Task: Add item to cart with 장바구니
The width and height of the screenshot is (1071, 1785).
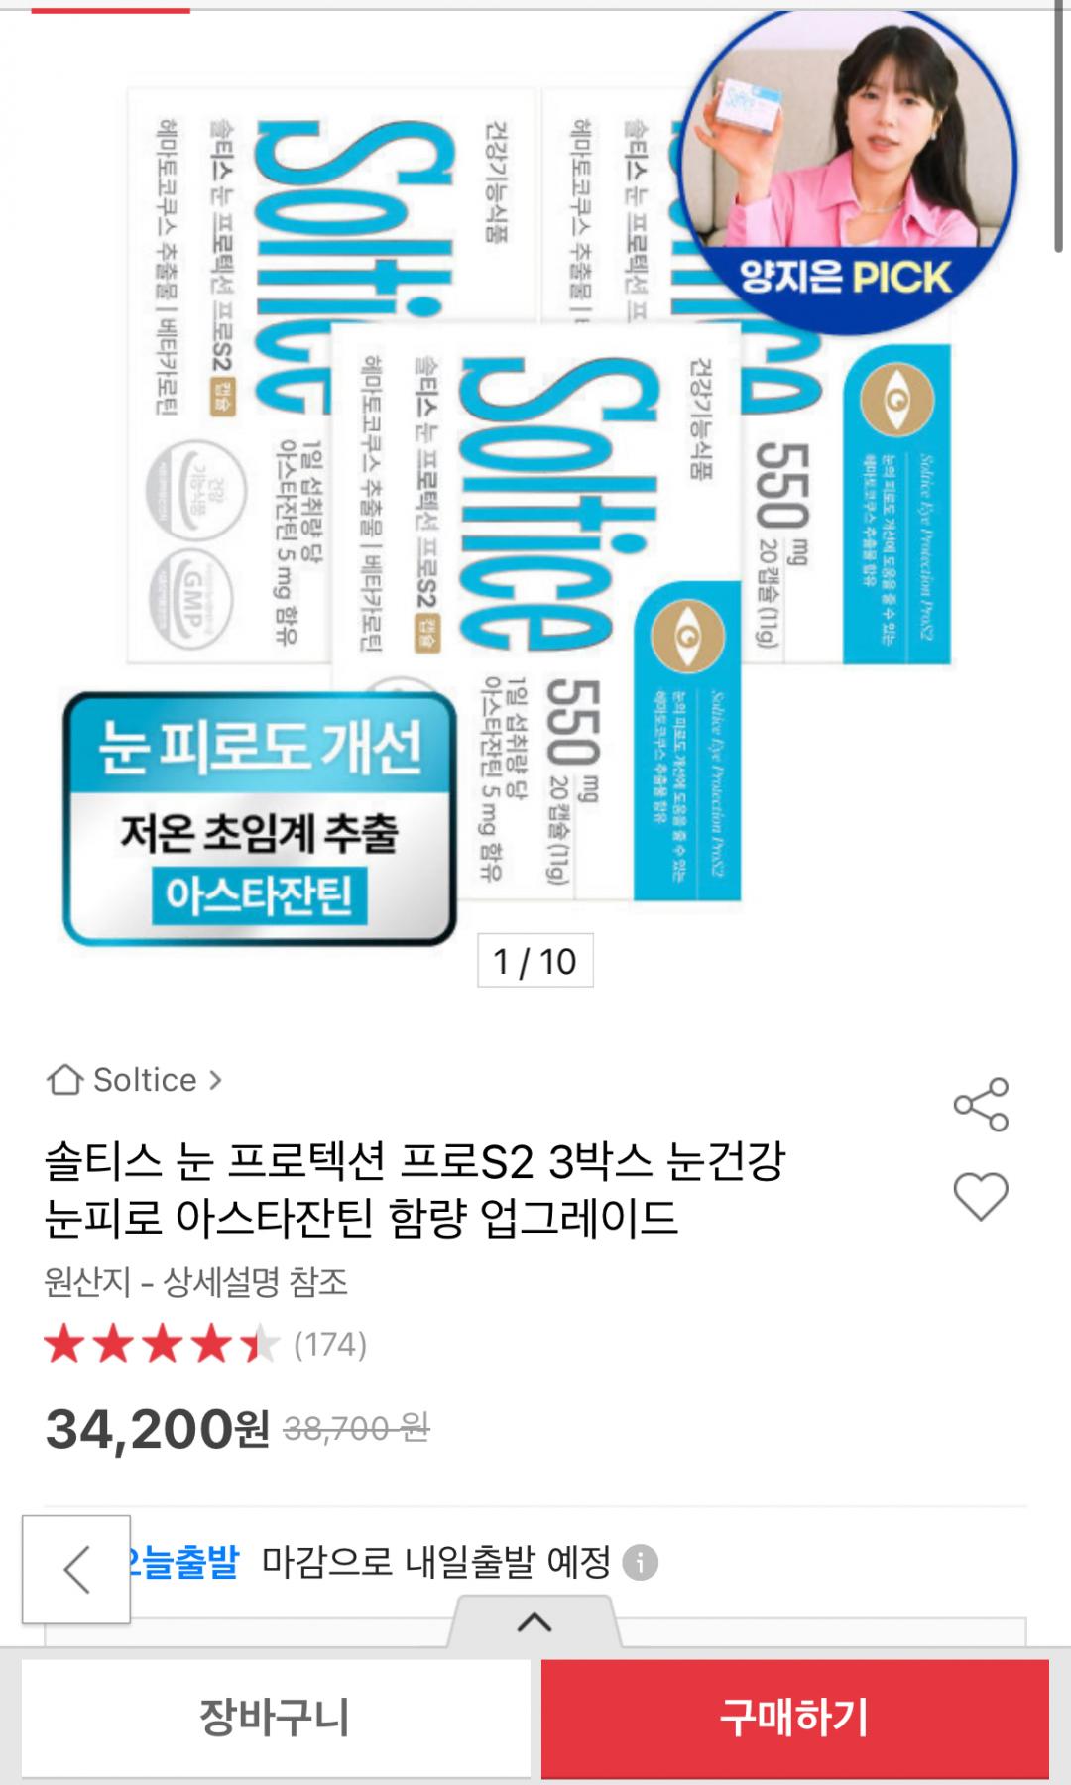Action: click(x=276, y=1718)
